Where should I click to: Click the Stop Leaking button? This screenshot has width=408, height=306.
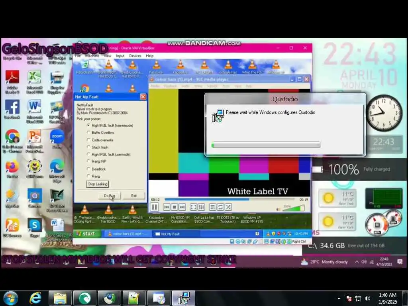point(98,184)
